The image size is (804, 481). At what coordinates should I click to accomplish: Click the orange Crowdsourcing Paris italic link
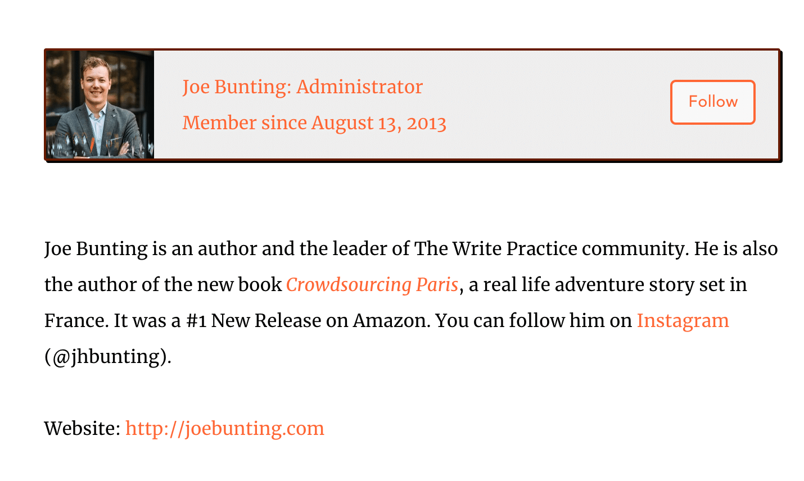[371, 284]
